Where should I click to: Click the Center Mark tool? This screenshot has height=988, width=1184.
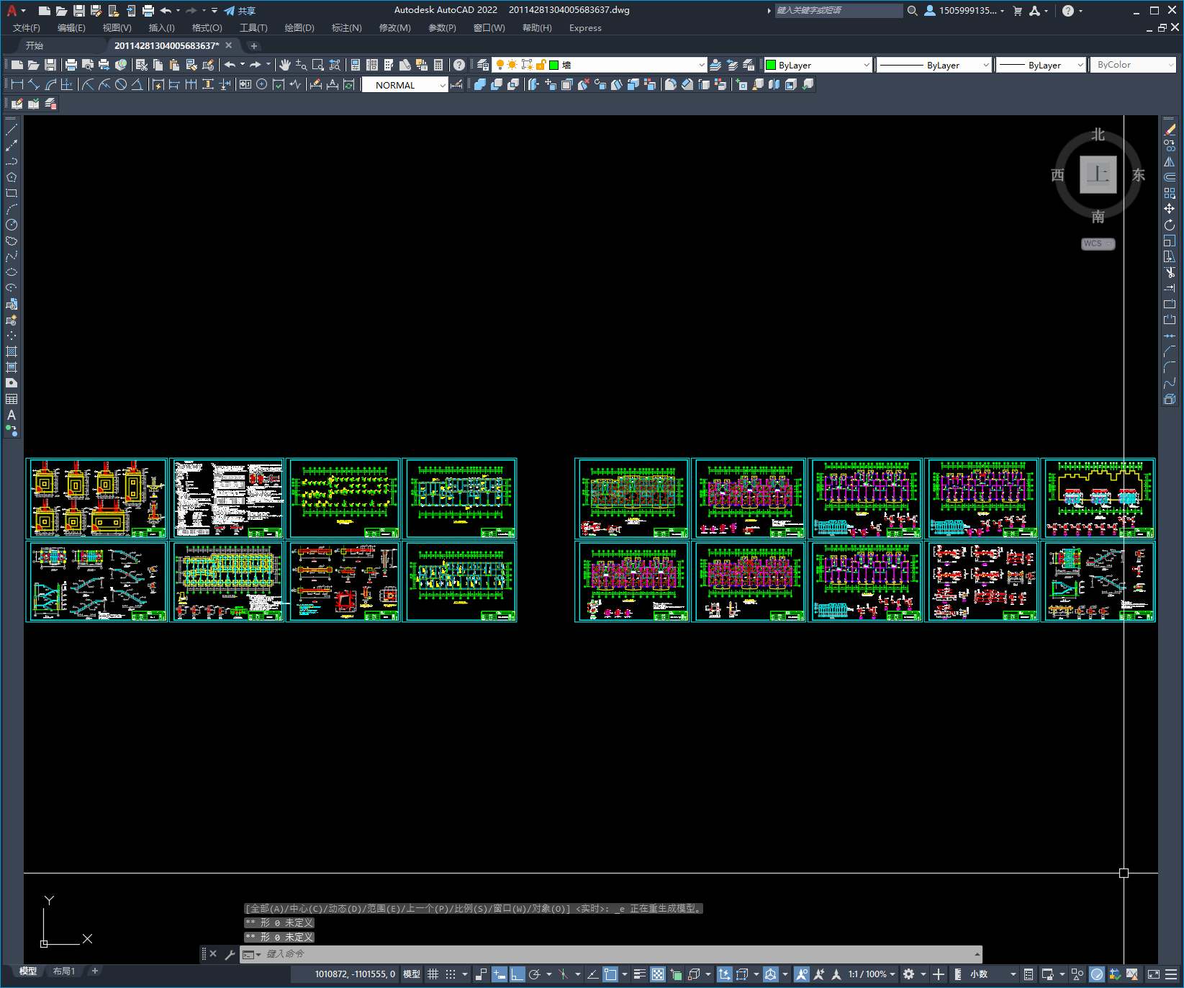(x=262, y=84)
